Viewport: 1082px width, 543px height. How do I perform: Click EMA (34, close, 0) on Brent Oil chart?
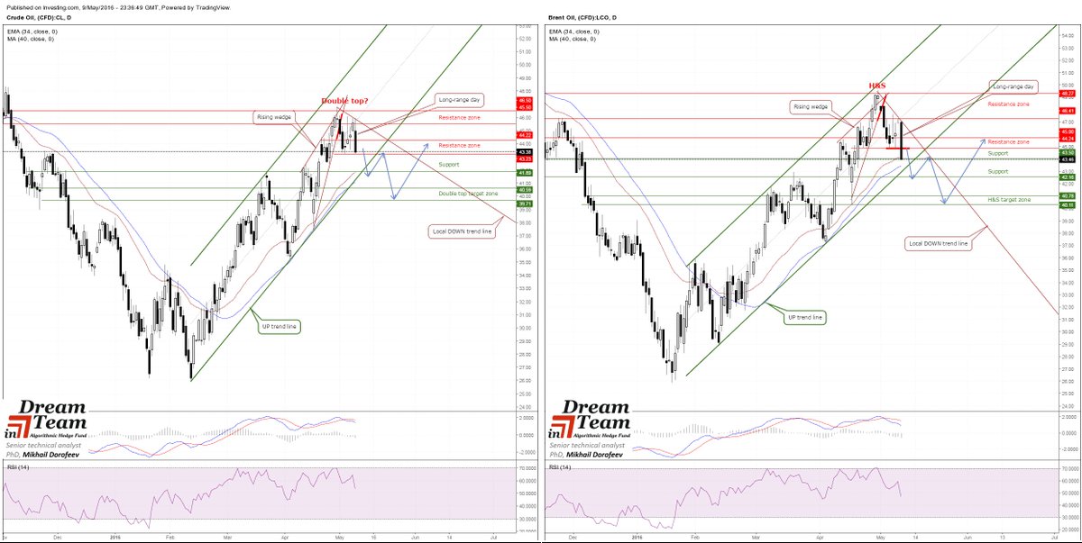pos(573,32)
